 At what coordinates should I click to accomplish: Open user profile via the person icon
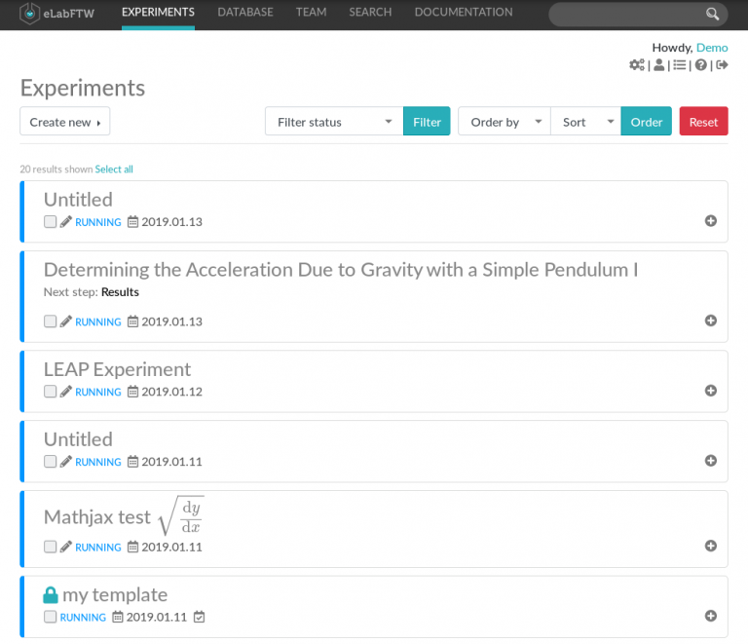659,65
